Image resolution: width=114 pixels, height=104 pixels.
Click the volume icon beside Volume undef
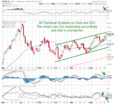tap(3, 27)
